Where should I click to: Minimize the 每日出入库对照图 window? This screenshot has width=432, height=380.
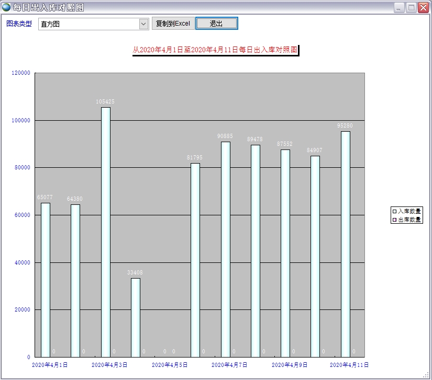(399, 8)
